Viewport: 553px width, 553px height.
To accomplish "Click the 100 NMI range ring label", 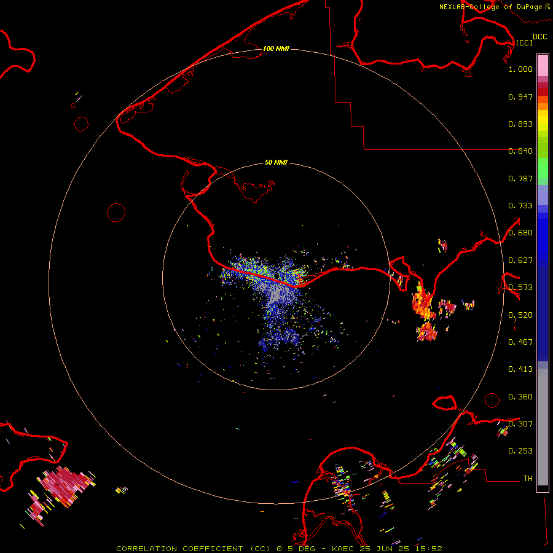I will click(x=276, y=49).
